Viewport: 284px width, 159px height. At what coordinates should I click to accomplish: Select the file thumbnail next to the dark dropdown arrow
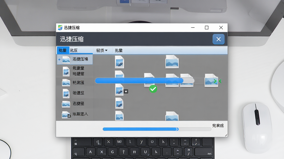point(119,90)
